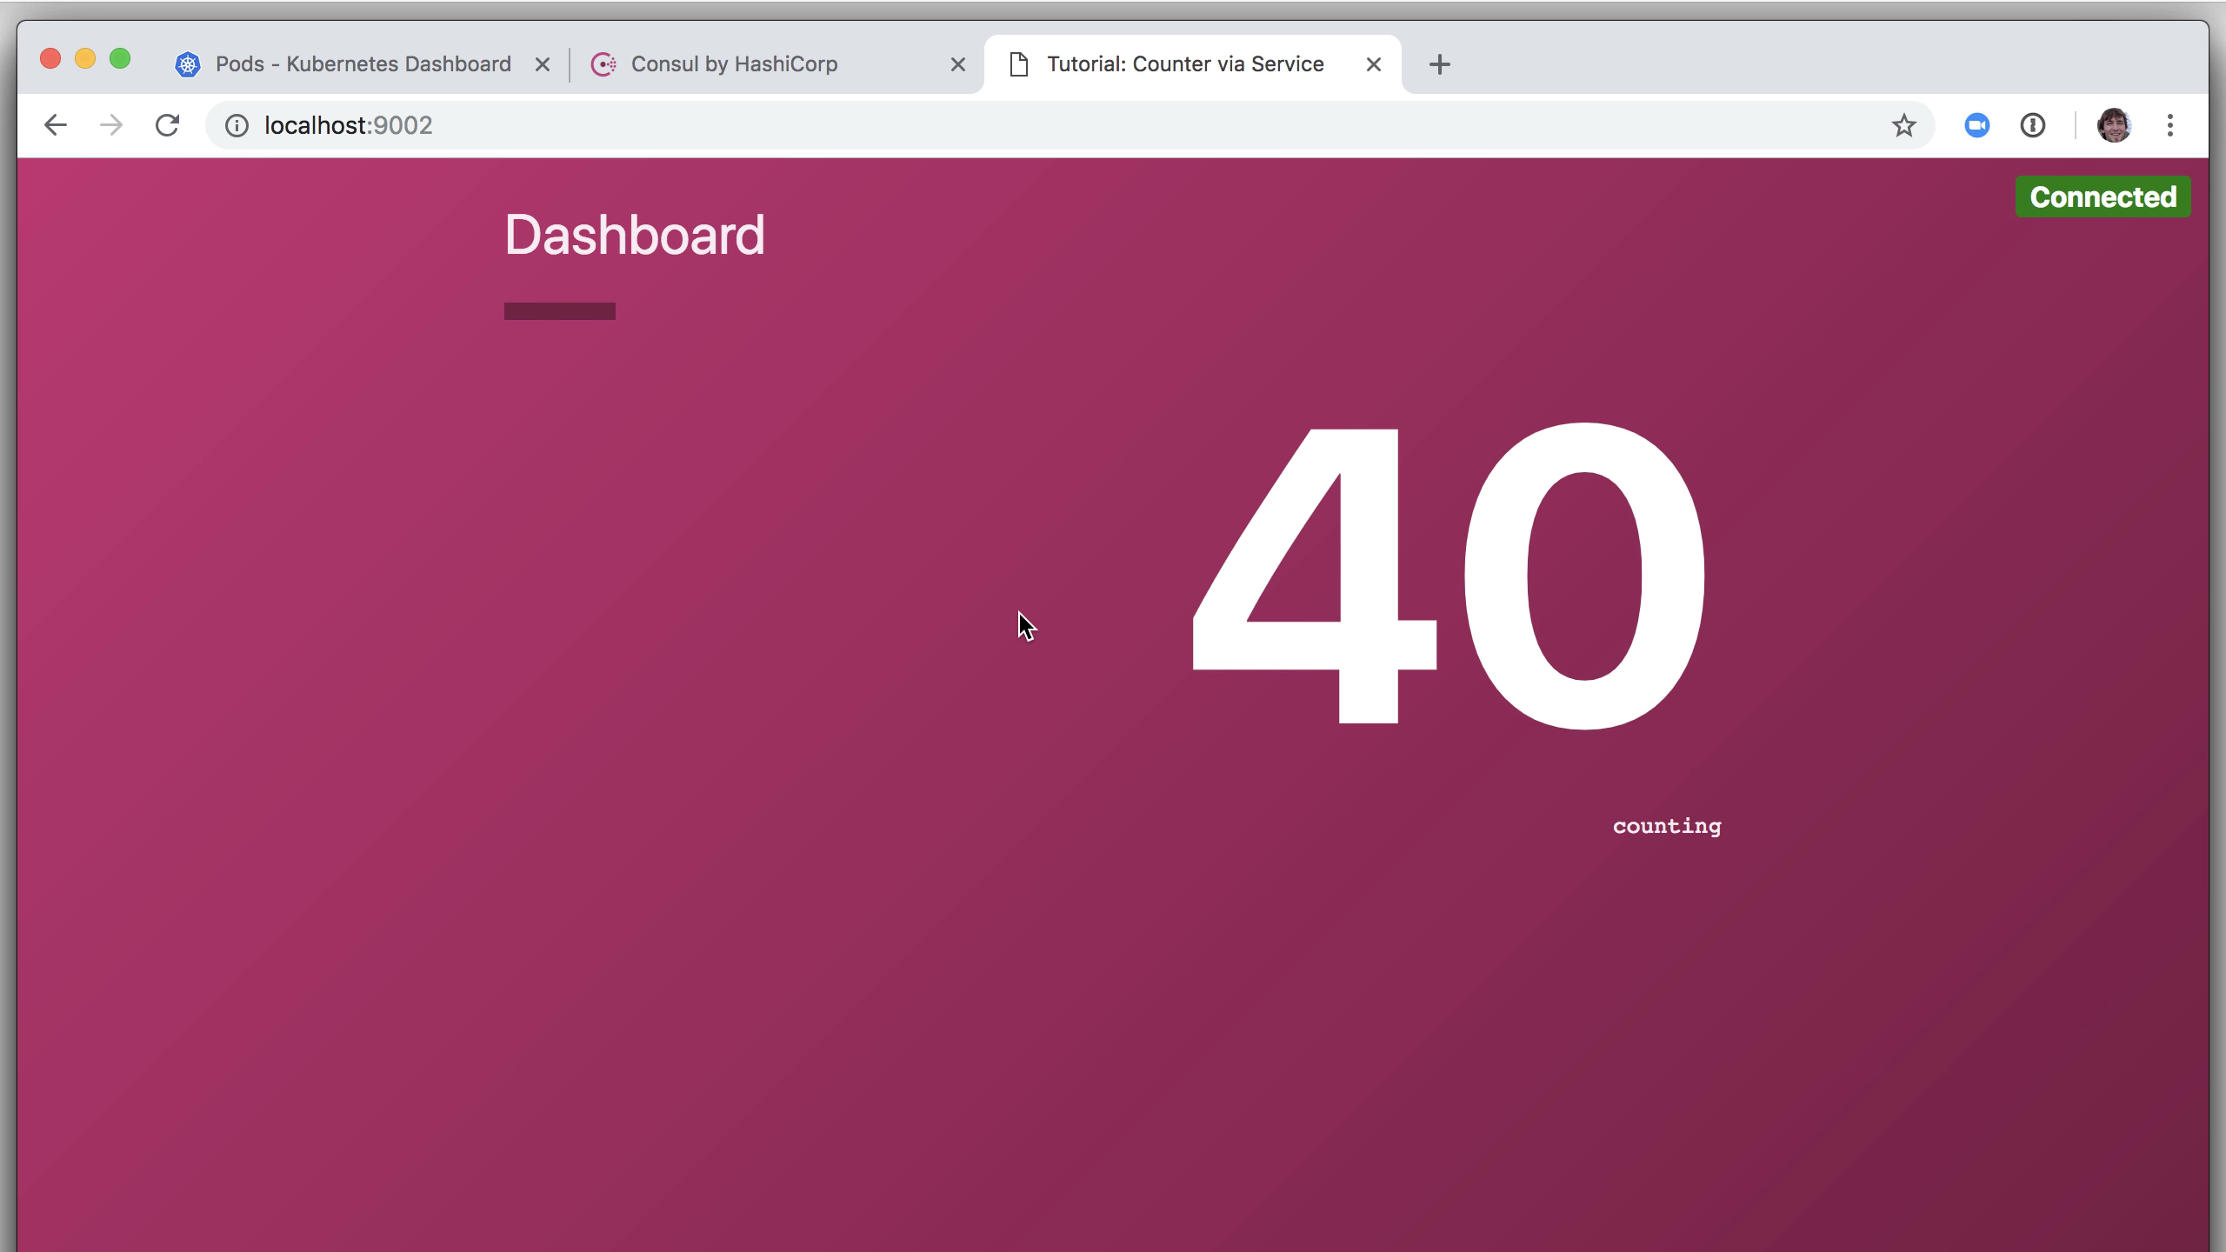Image resolution: width=2226 pixels, height=1252 pixels.
Task: Select the Tutorial: Counter via Service tab
Action: [x=1184, y=64]
